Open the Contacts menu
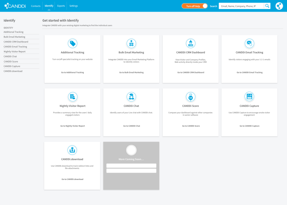 pos(36,6)
